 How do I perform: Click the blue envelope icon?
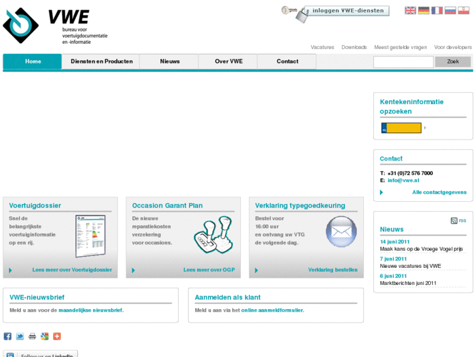[341, 231]
